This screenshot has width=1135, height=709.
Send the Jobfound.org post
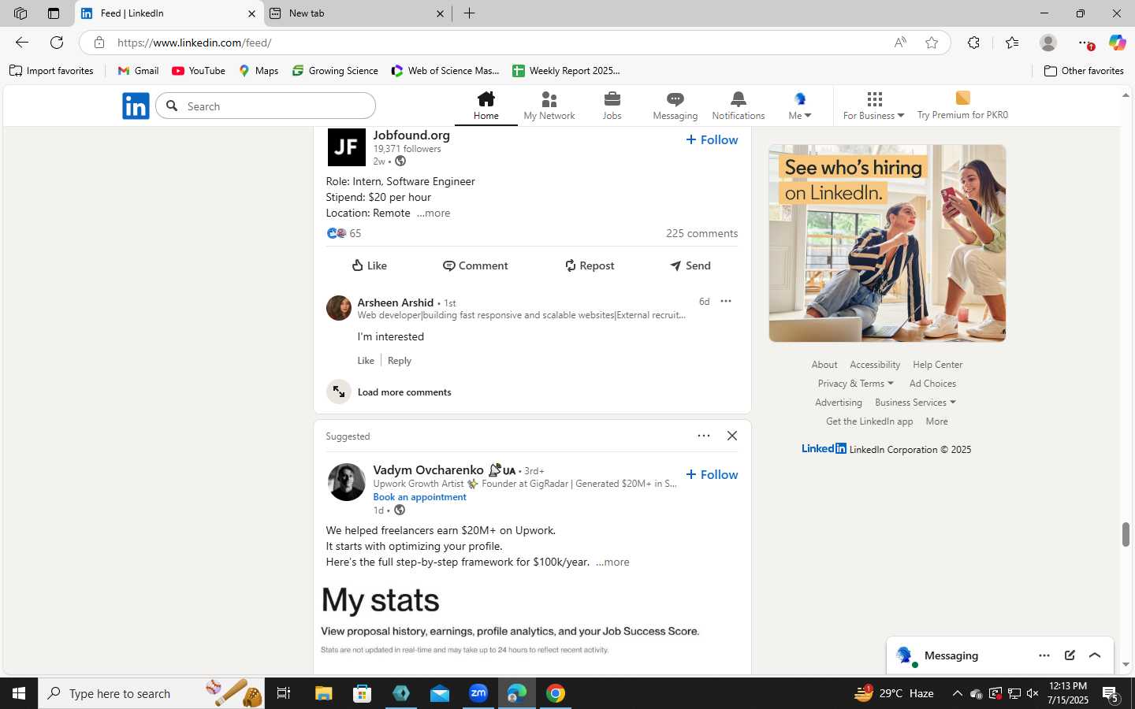(690, 265)
